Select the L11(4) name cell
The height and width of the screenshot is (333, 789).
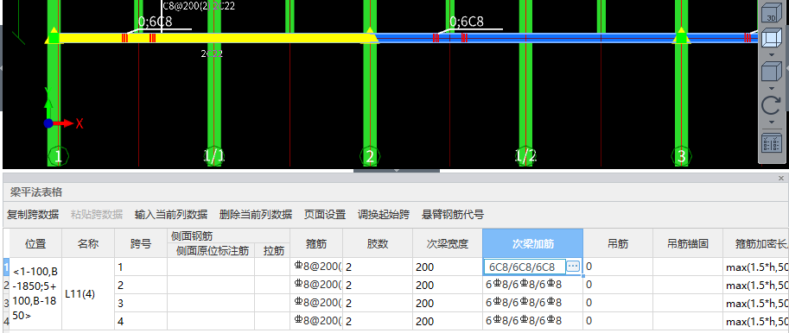tap(88, 294)
